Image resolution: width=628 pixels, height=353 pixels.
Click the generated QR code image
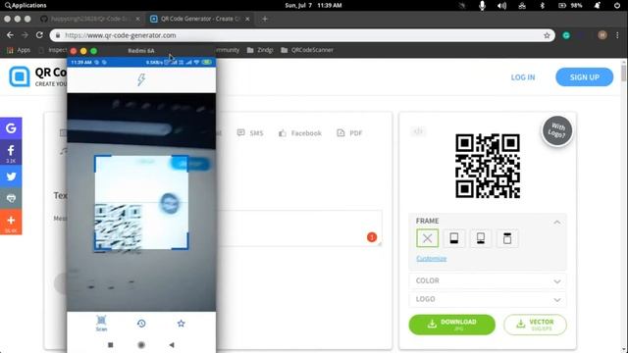pyautogui.click(x=488, y=166)
